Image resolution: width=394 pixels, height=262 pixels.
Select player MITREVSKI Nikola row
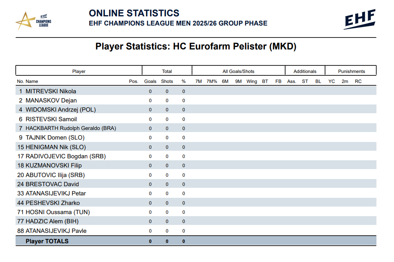[51, 91]
